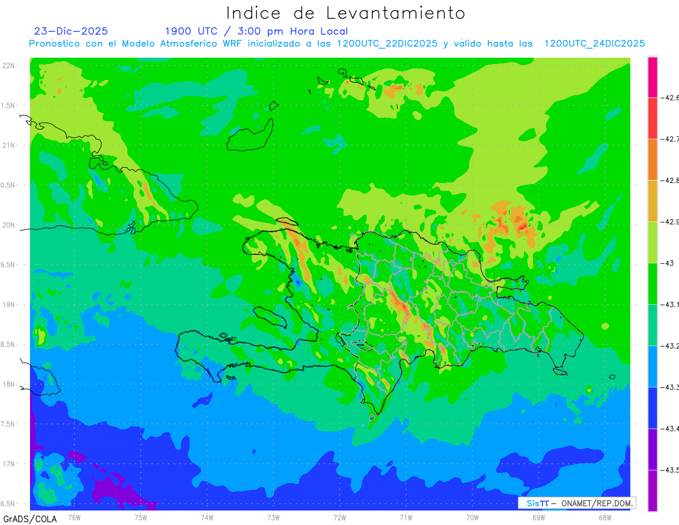Click the date '23-Dic-2025'
The height and width of the screenshot is (525, 679).
(71, 31)
